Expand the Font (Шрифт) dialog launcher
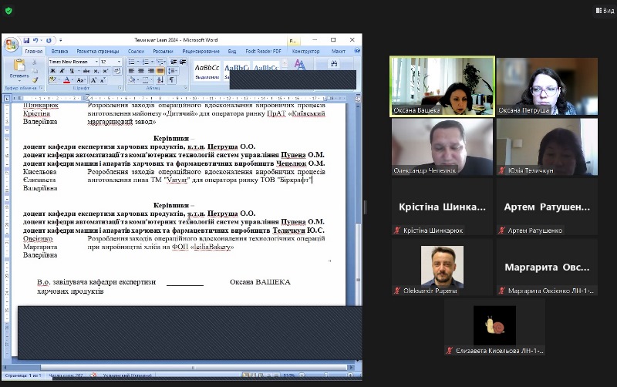This screenshot has width=617, height=387. [120, 88]
